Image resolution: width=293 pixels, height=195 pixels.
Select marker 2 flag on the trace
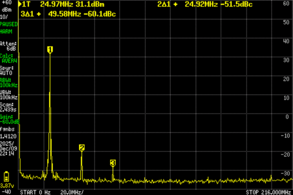click(81, 147)
